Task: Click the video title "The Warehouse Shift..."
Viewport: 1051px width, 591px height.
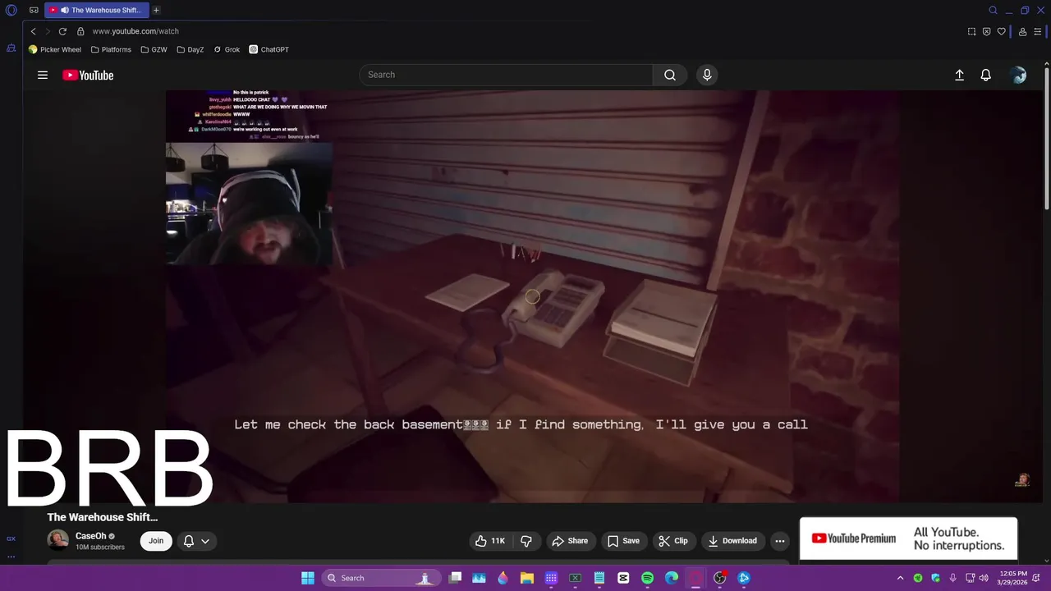Action: 103,517
